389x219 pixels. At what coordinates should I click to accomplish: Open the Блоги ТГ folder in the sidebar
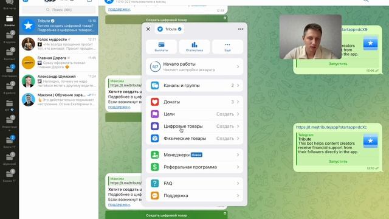pos(10,142)
